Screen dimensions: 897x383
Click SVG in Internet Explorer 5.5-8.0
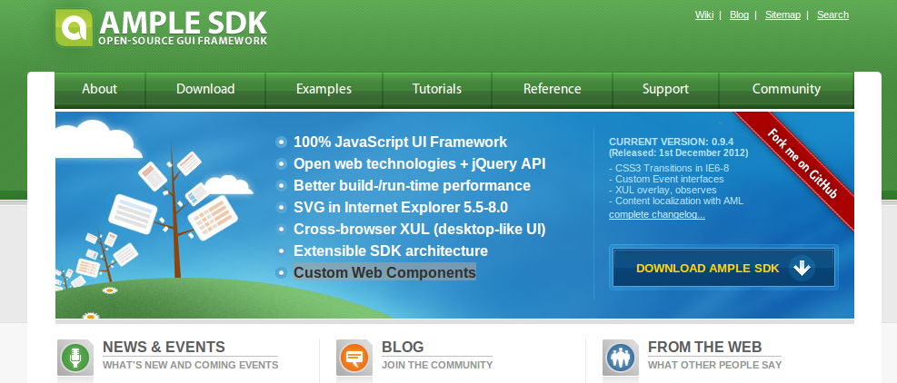(401, 207)
